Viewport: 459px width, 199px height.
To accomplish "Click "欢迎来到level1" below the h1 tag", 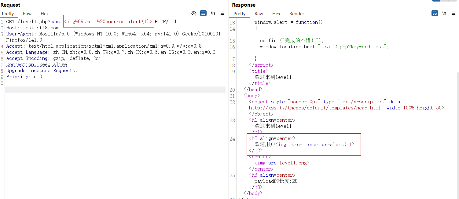I will (273, 126).
